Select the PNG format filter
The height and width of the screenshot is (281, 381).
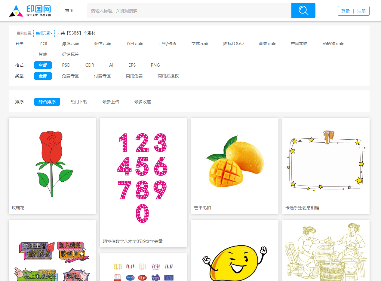point(155,65)
